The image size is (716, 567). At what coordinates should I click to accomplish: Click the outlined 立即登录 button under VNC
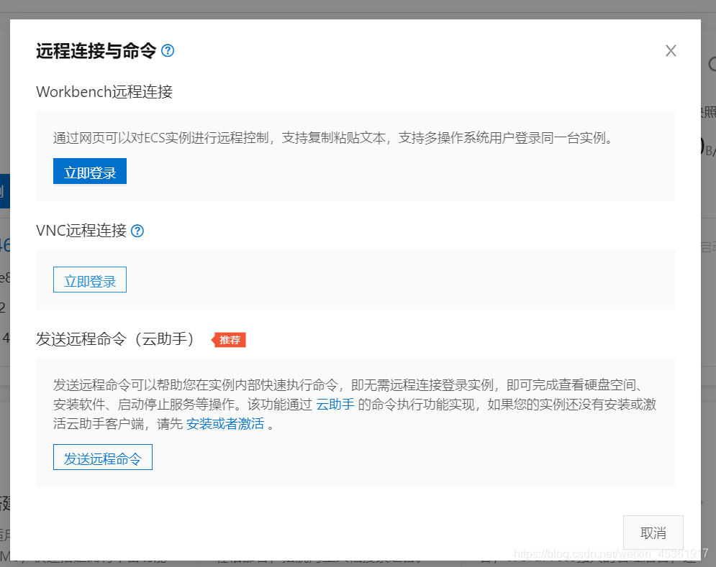[x=90, y=280]
